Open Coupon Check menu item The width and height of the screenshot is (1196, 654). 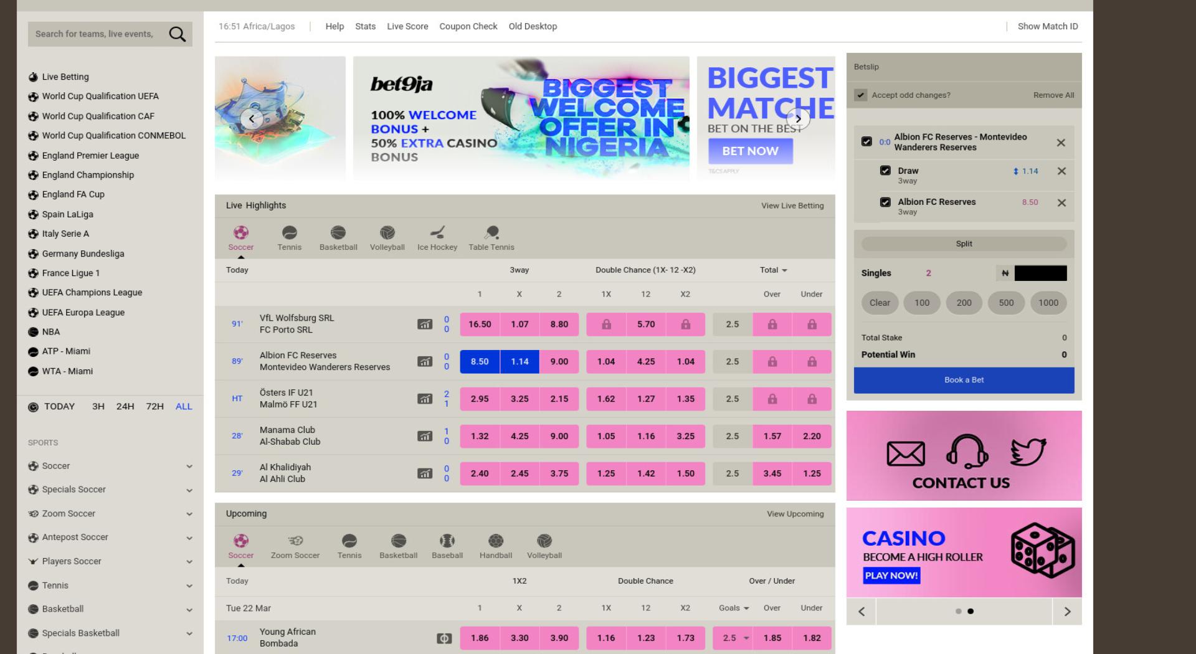click(468, 26)
